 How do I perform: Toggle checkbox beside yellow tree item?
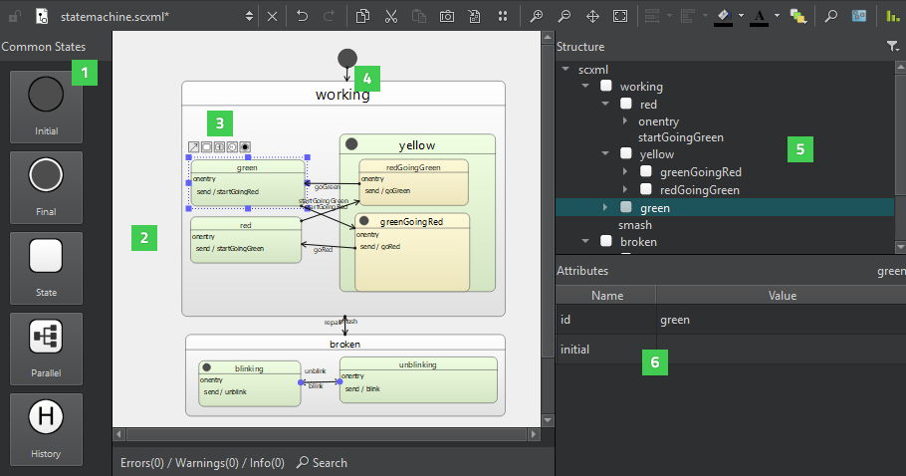point(625,154)
